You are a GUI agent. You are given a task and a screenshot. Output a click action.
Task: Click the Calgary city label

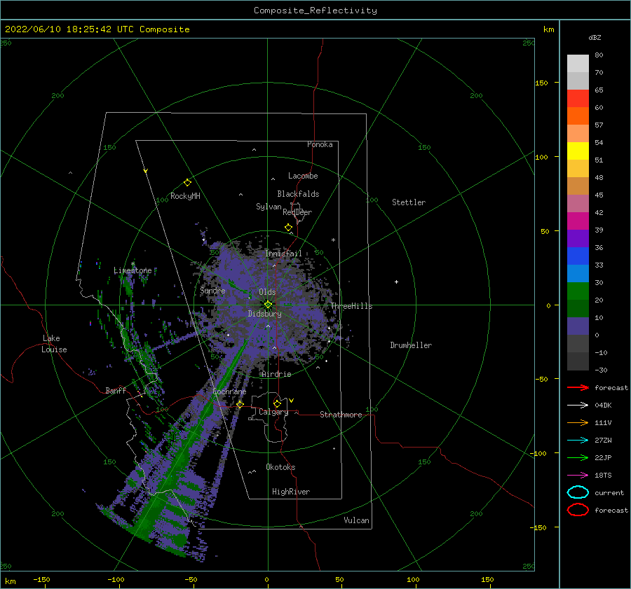(273, 412)
